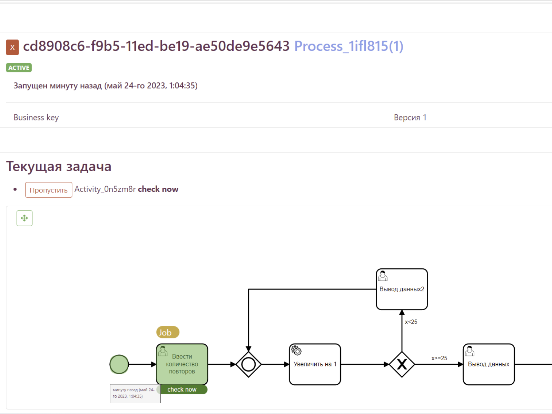Click the user icon in Вывод данных2

(383, 276)
